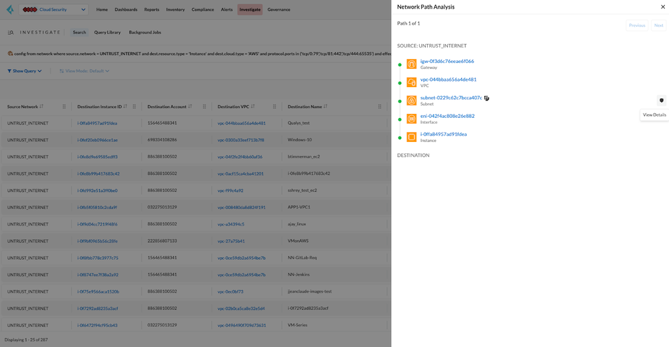Click the Next path button
This screenshot has height=347, width=669.
coord(659,25)
